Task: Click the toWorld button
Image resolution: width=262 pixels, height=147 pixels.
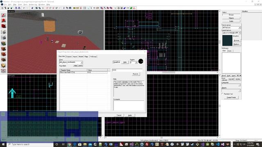Action: coord(231,79)
